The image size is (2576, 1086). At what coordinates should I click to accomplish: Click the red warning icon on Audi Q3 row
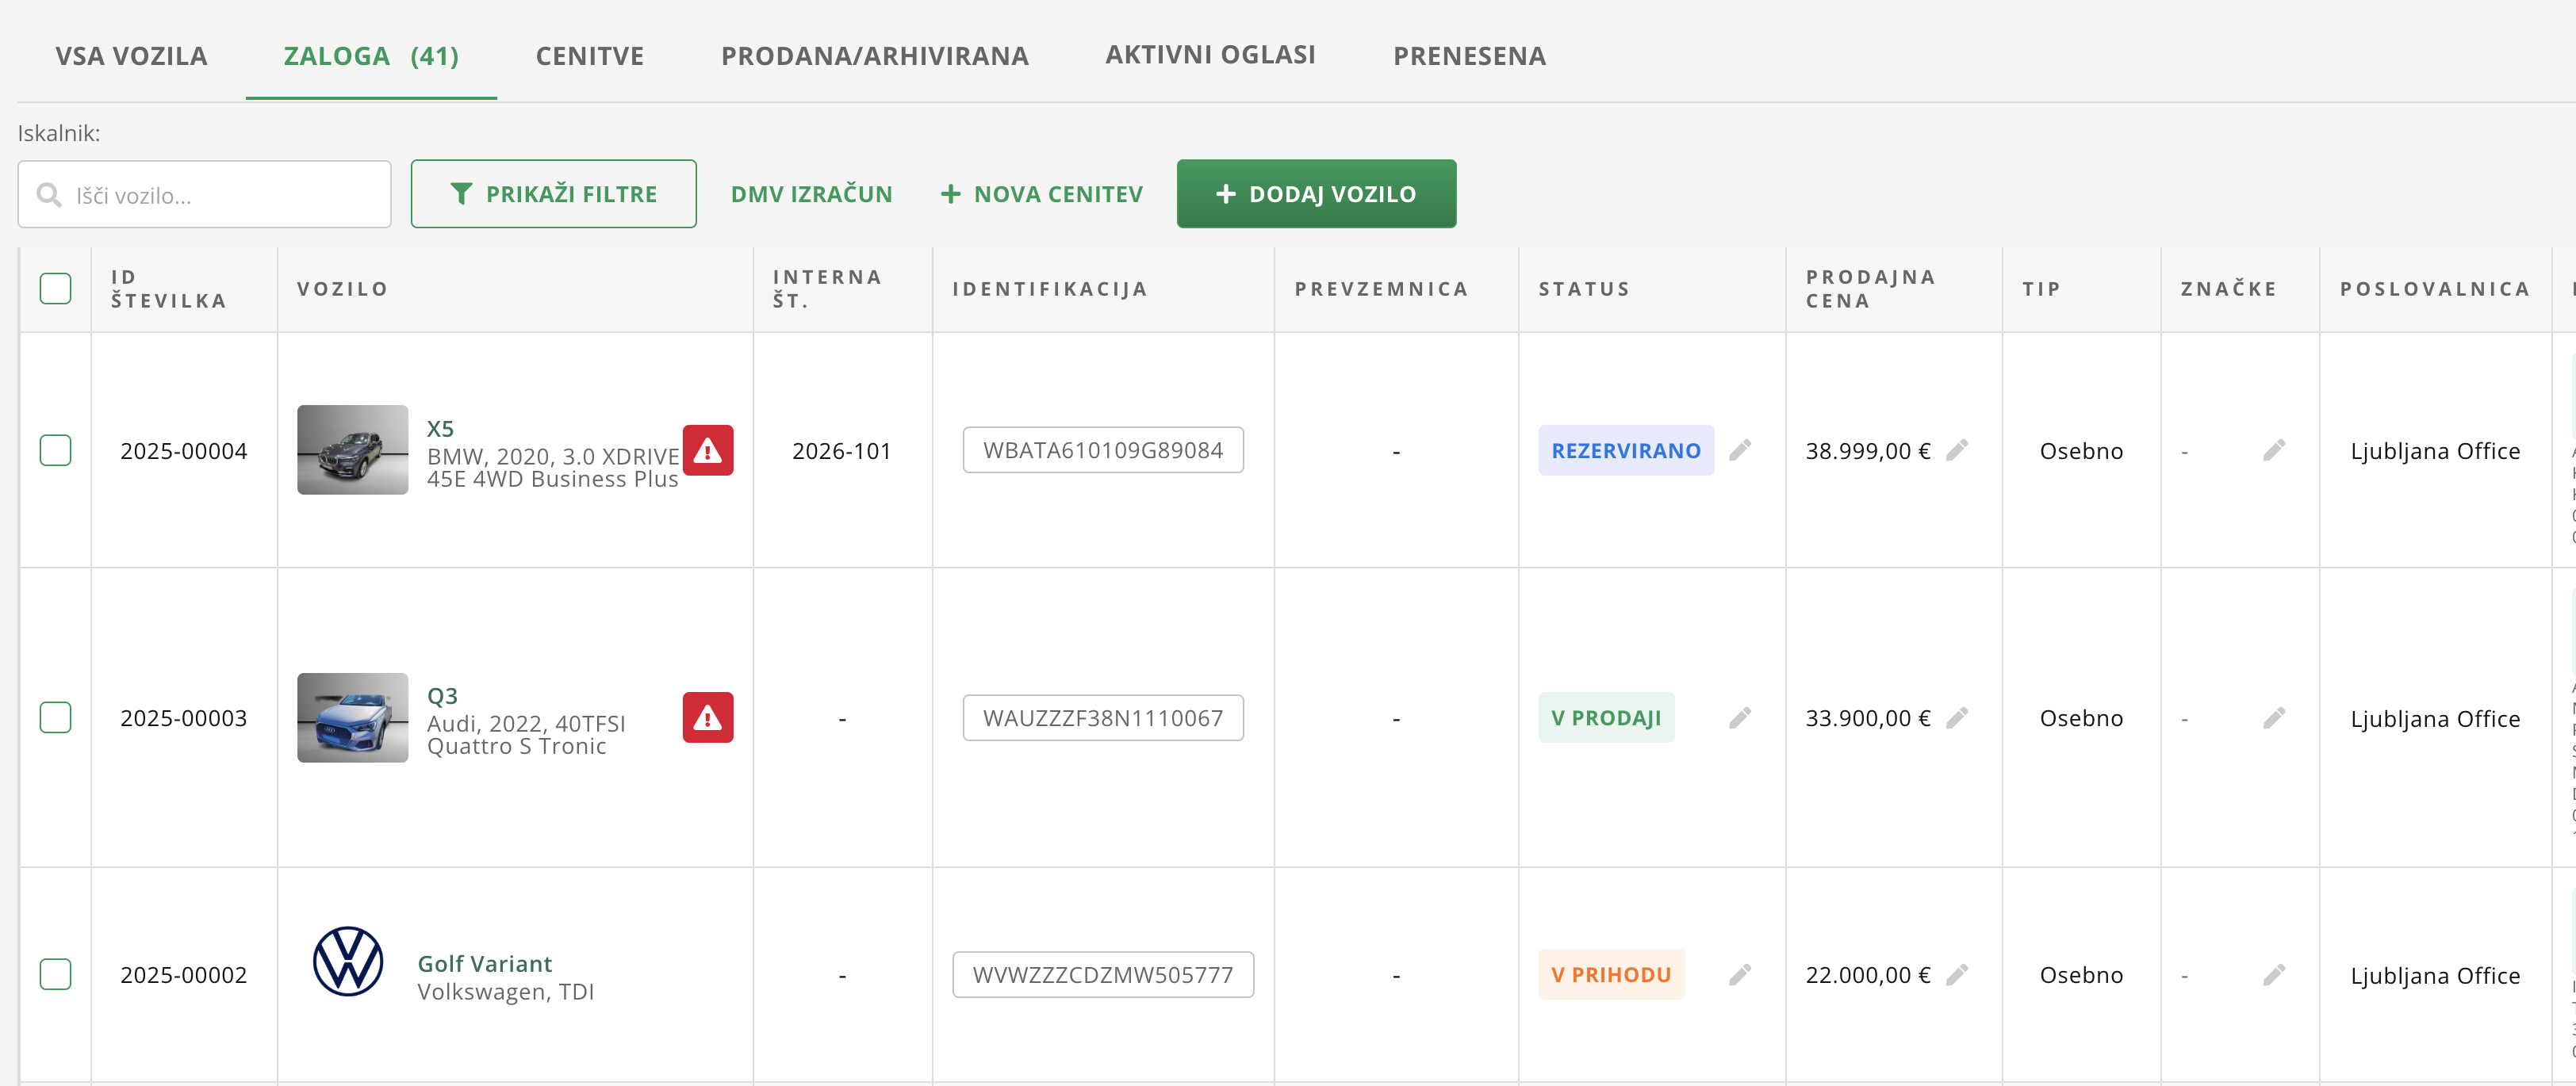[x=707, y=717]
